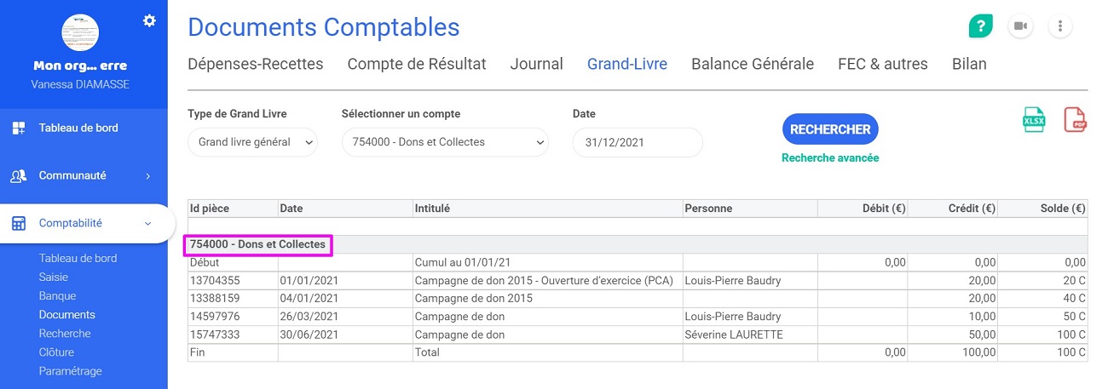Open the Recherche avancée link
Viewport: 1108px width, 389px height.
click(830, 158)
